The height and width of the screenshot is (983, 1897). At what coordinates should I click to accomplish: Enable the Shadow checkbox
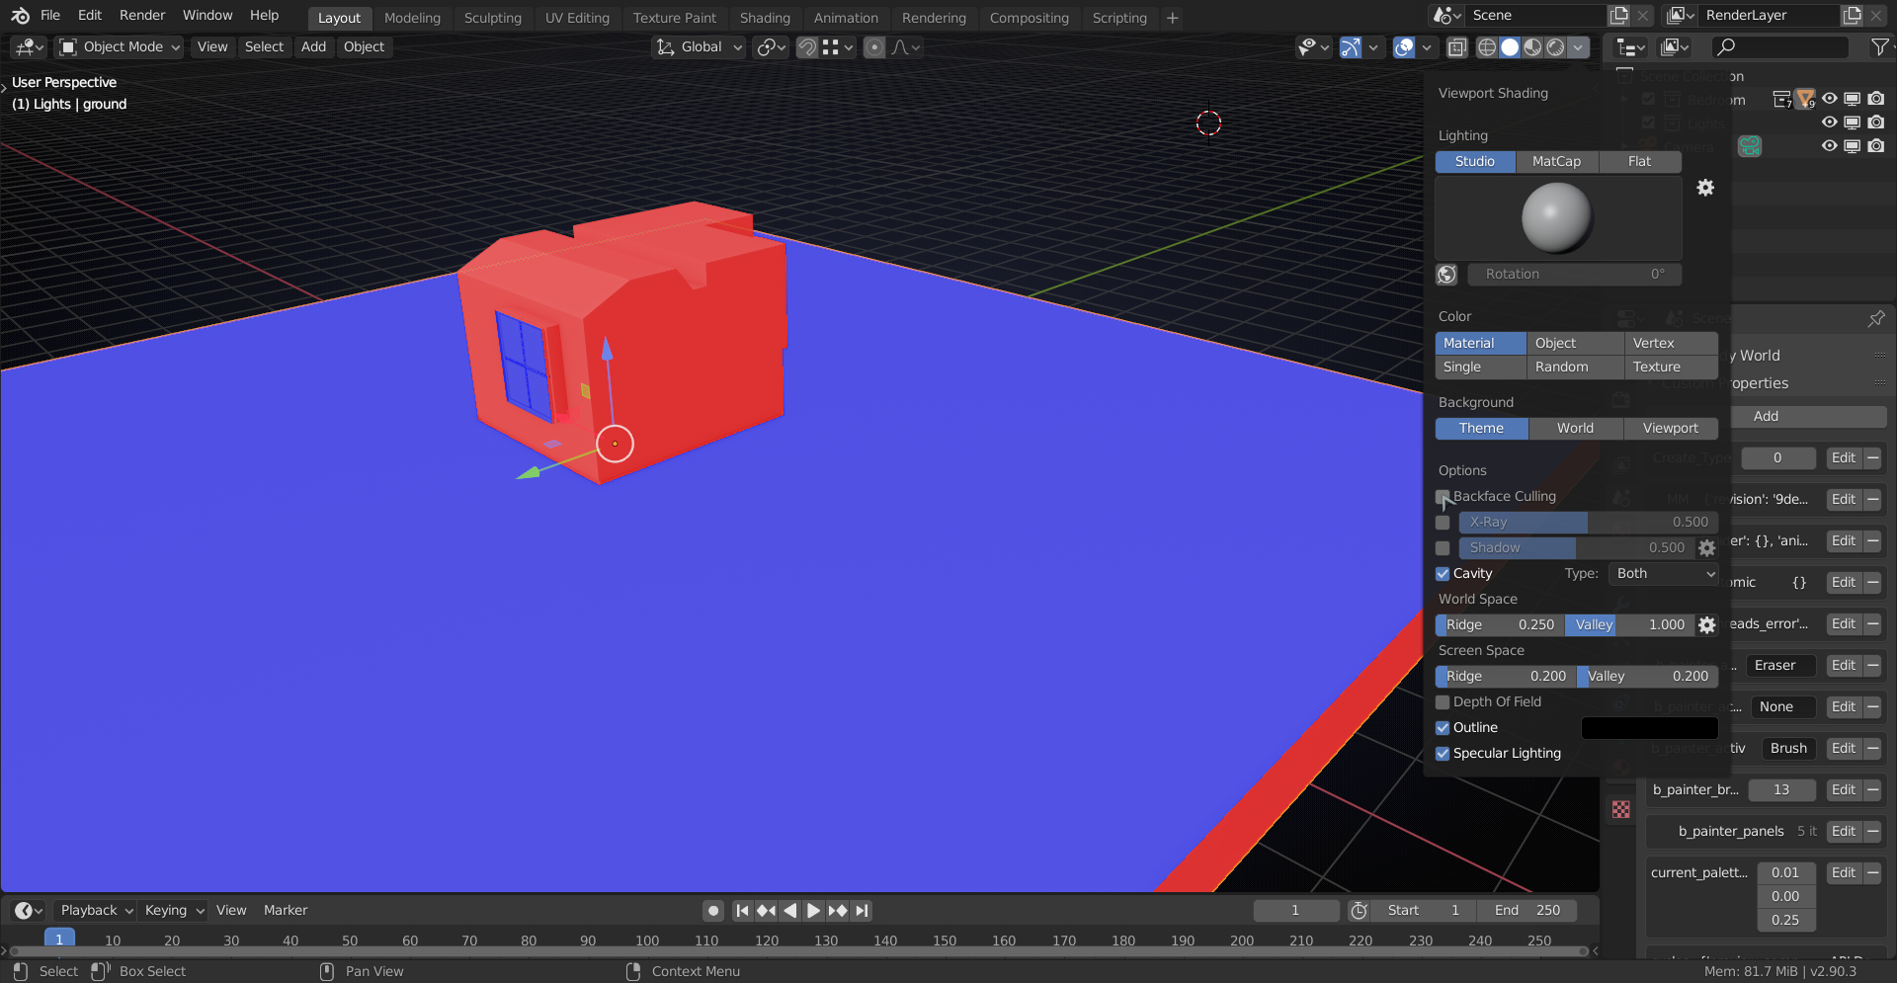(1443, 548)
